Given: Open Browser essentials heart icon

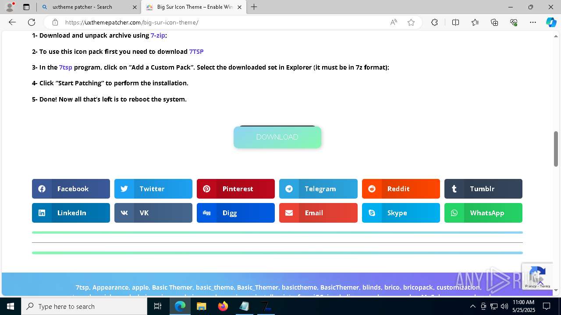Looking at the screenshot, I should click(x=514, y=22).
